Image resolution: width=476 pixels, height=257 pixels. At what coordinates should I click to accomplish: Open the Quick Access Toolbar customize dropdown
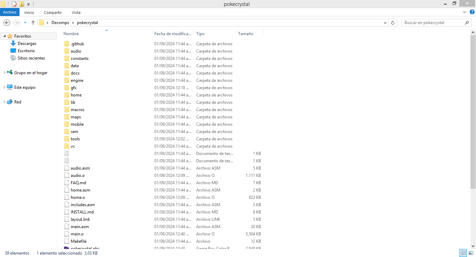click(x=28, y=5)
